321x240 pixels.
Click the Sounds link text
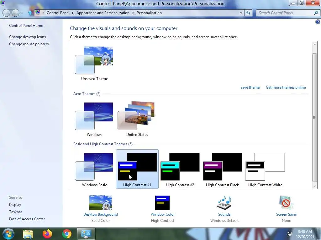point(224,214)
